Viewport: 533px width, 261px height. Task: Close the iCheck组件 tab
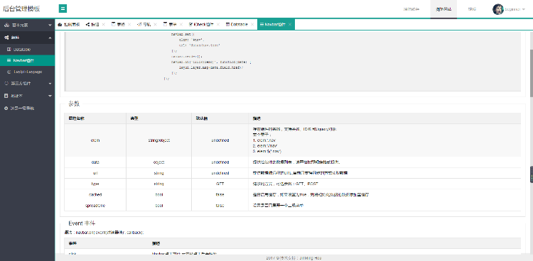[218, 24]
